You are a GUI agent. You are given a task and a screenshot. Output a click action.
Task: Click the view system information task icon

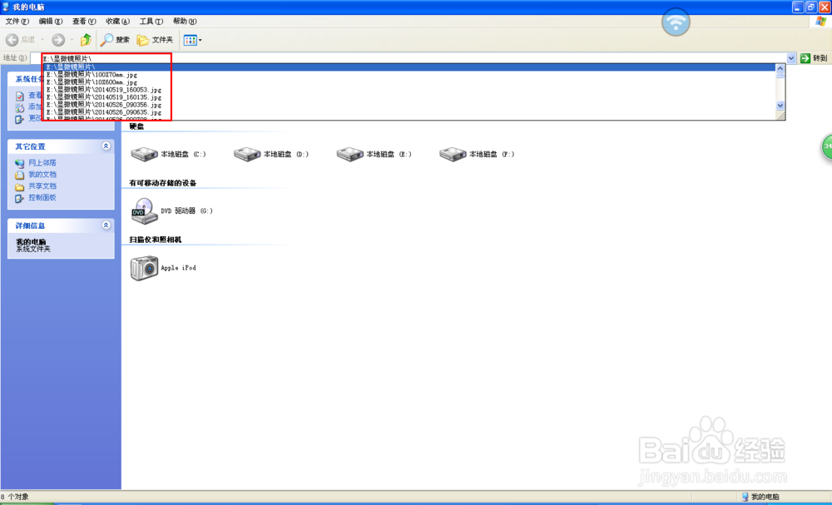[20, 96]
